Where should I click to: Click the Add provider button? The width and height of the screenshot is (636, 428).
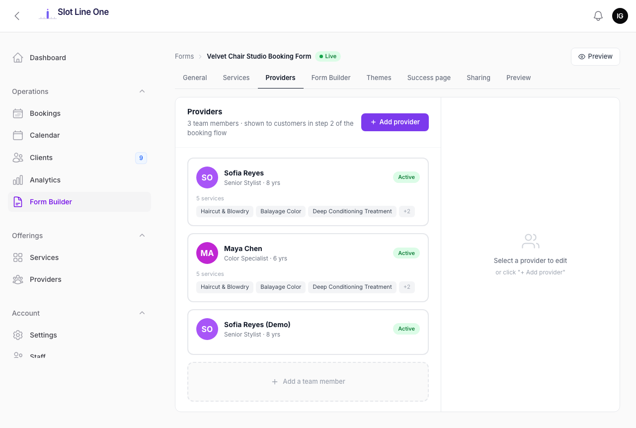(x=395, y=122)
